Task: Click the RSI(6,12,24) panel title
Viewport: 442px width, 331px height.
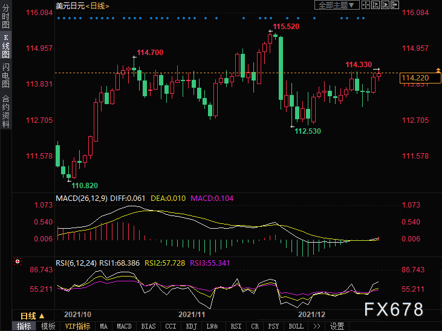Action: (76, 263)
